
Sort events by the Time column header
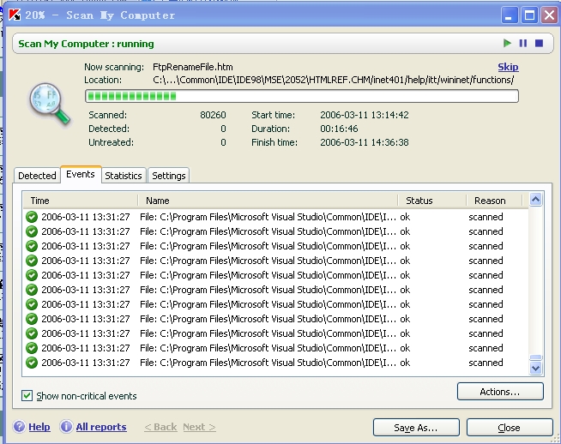(x=81, y=201)
